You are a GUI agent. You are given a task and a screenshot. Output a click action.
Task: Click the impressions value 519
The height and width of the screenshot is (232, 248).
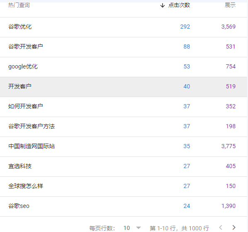[231, 86]
